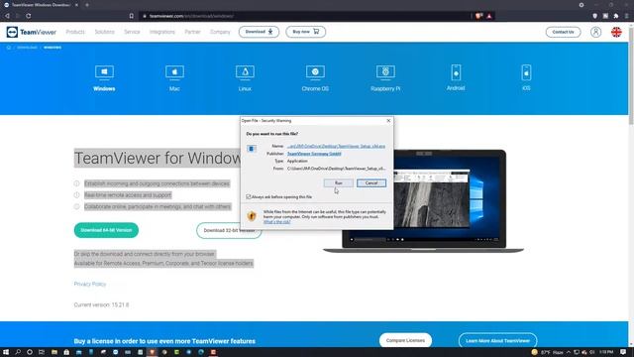Open the file name link in dialog
The image size is (634, 357).
[336, 146]
